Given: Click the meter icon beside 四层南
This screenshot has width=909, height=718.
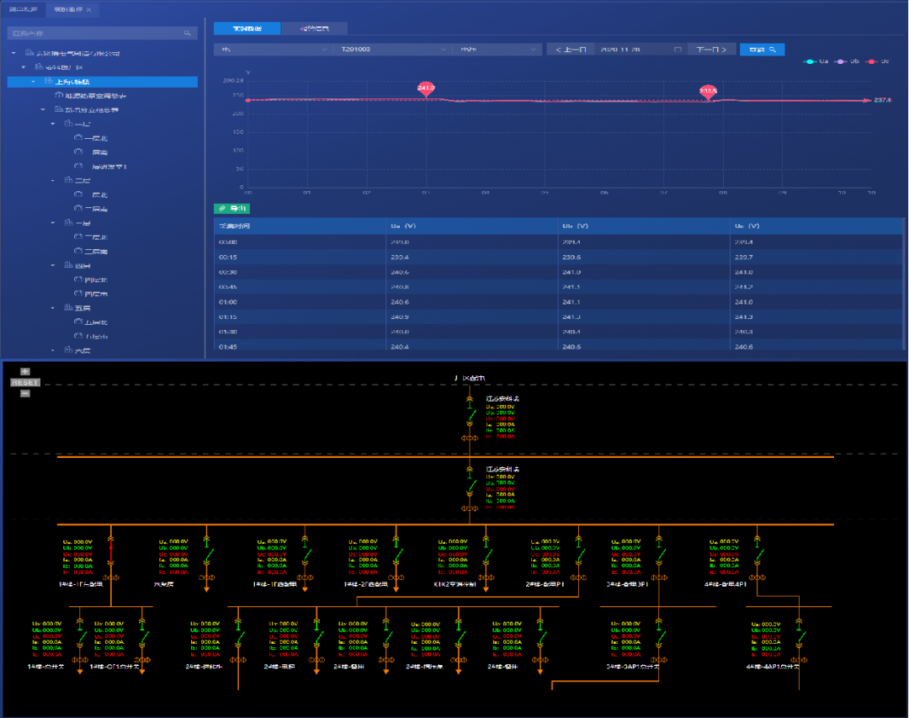Looking at the screenshot, I should tap(78, 294).
